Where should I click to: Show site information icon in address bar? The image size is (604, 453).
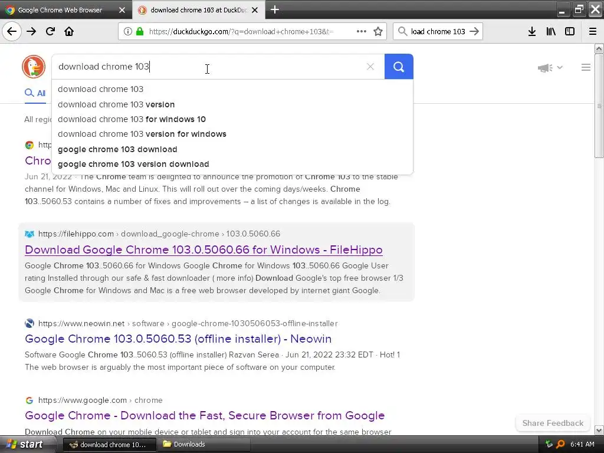pyautogui.click(x=127, y=31)
